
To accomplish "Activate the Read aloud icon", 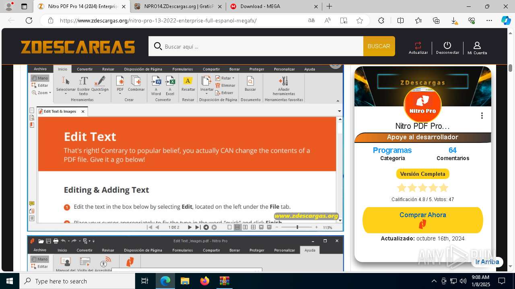I will tap(328, 20).
